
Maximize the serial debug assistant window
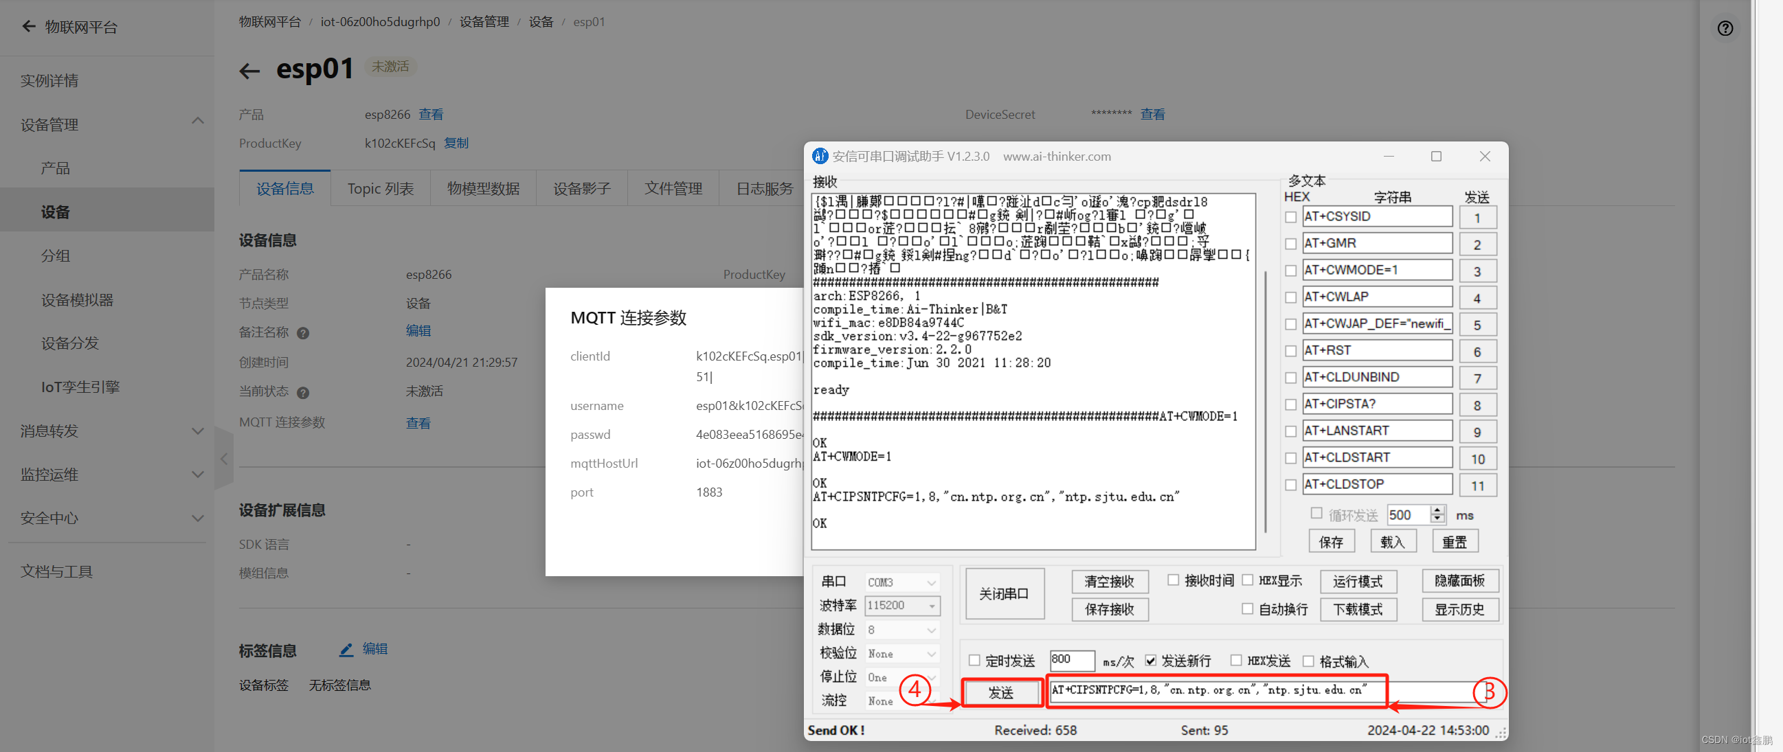tap(1436, 157)
